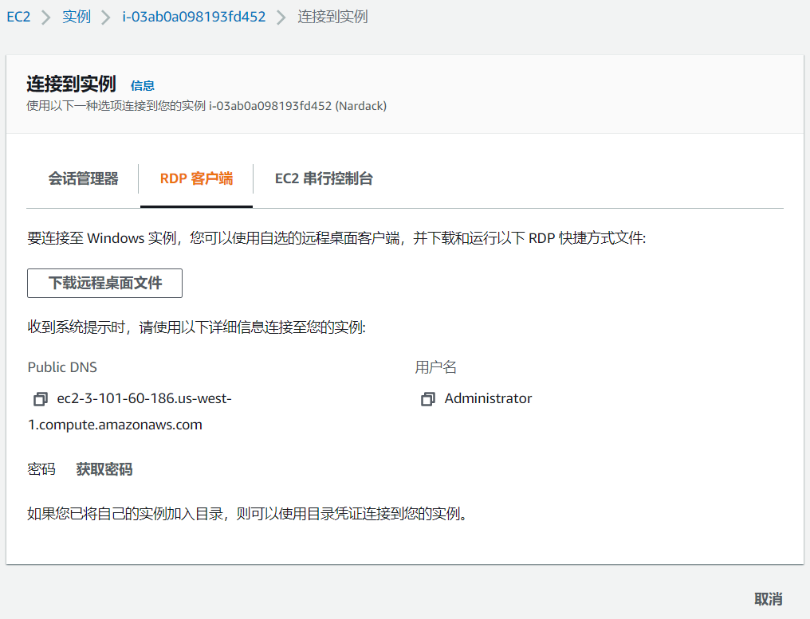Select the Administrator username text
The image size is (810, 619).
pos(488,398)
